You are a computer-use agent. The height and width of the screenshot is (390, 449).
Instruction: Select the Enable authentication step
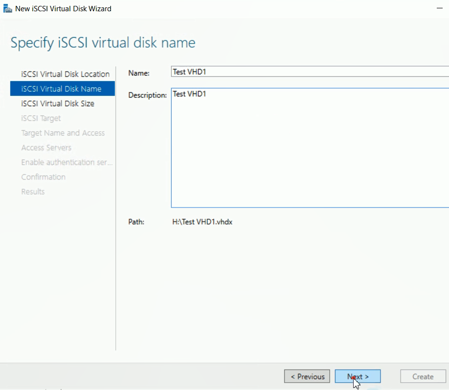[67, 162]
